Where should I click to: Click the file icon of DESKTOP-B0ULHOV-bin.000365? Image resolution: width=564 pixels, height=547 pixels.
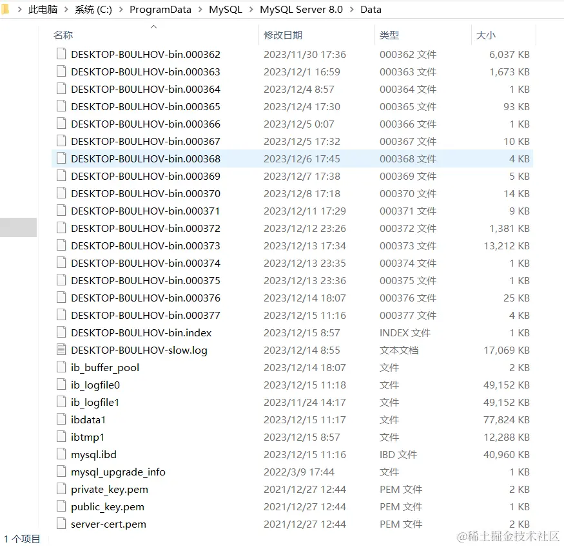(x=61, y=106)
